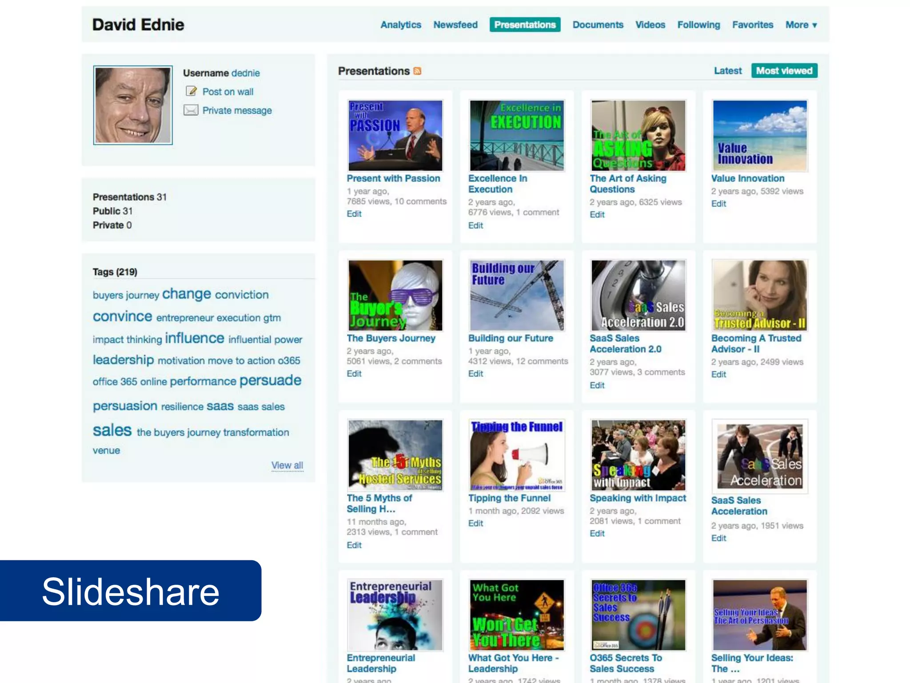The width and height of the screenshot is (910, 683).
Task: Select the Most viewed sort option
Action: [x=784, y=71]
